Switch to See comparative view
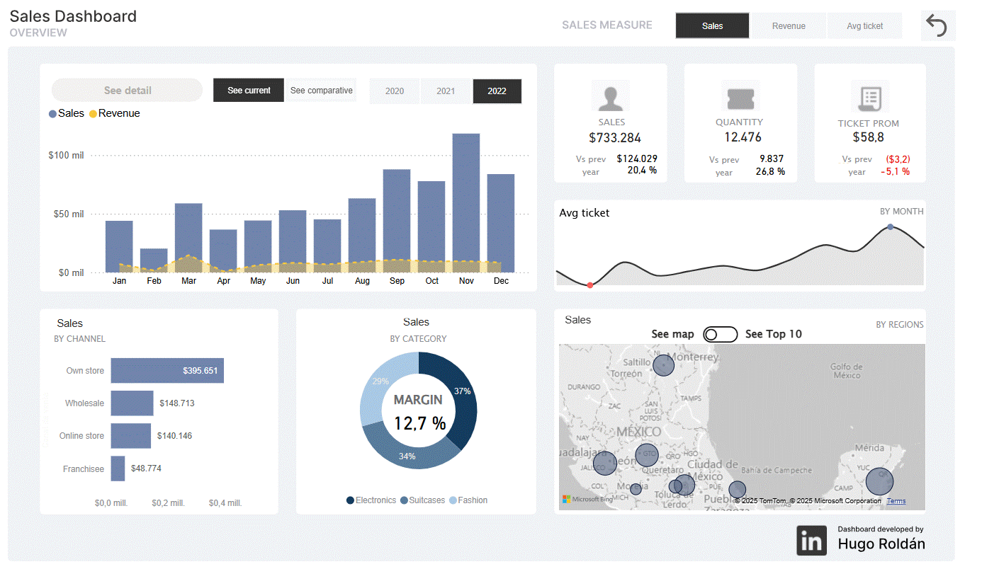The width and height of the screenshot is (982, 569). pyautogui.click(x=321, y=91)
